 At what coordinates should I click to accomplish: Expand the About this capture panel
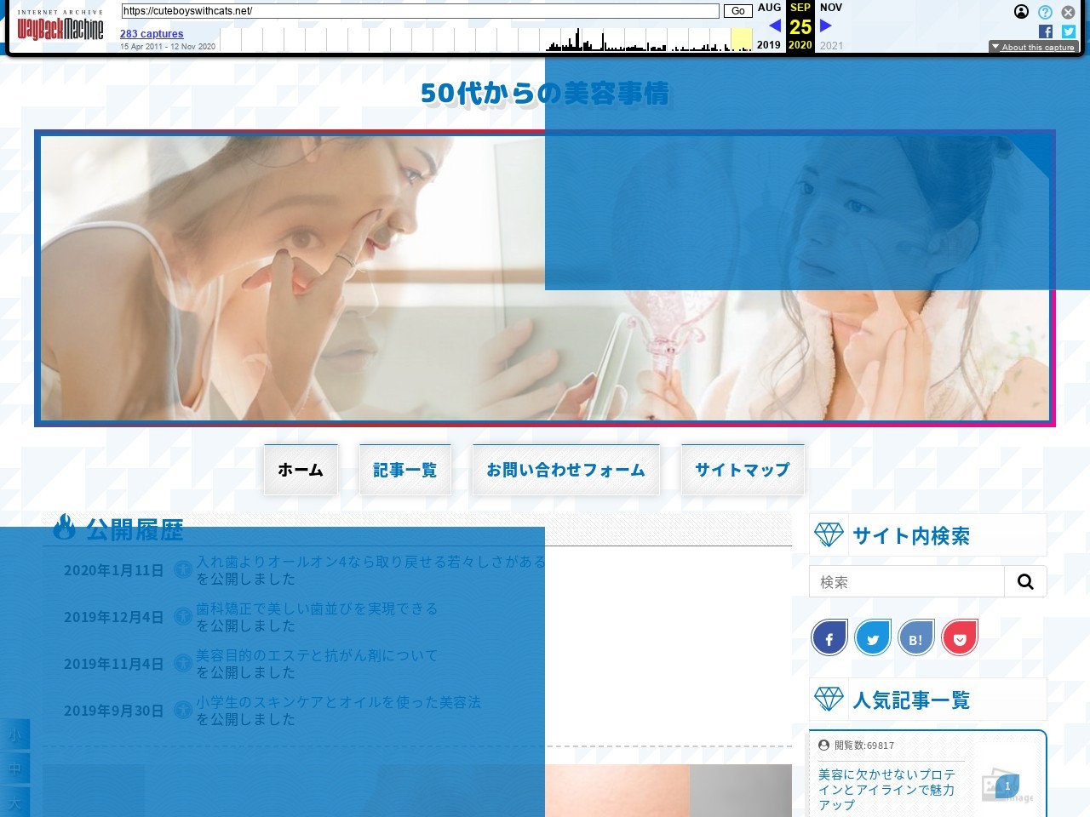tap(1033, 47)
